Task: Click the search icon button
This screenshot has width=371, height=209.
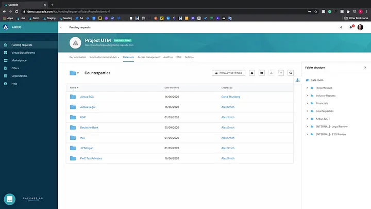Action: coord(291,73)
